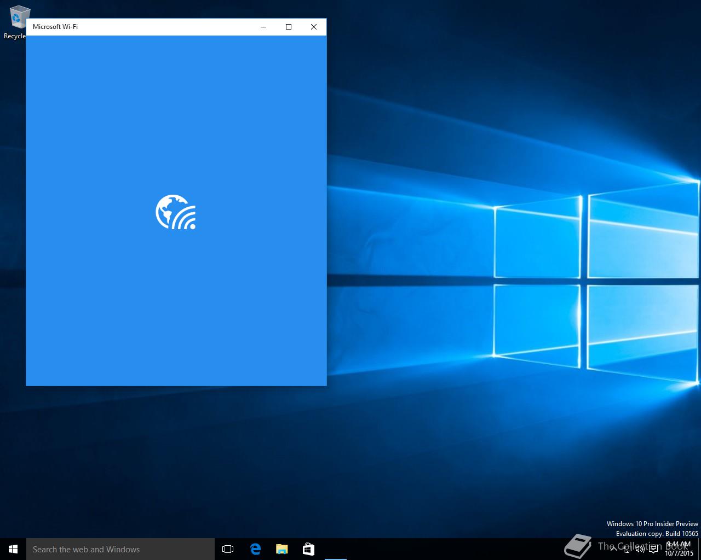
Task: Open Task View from the taskbar
Action: tap(228, 549)
